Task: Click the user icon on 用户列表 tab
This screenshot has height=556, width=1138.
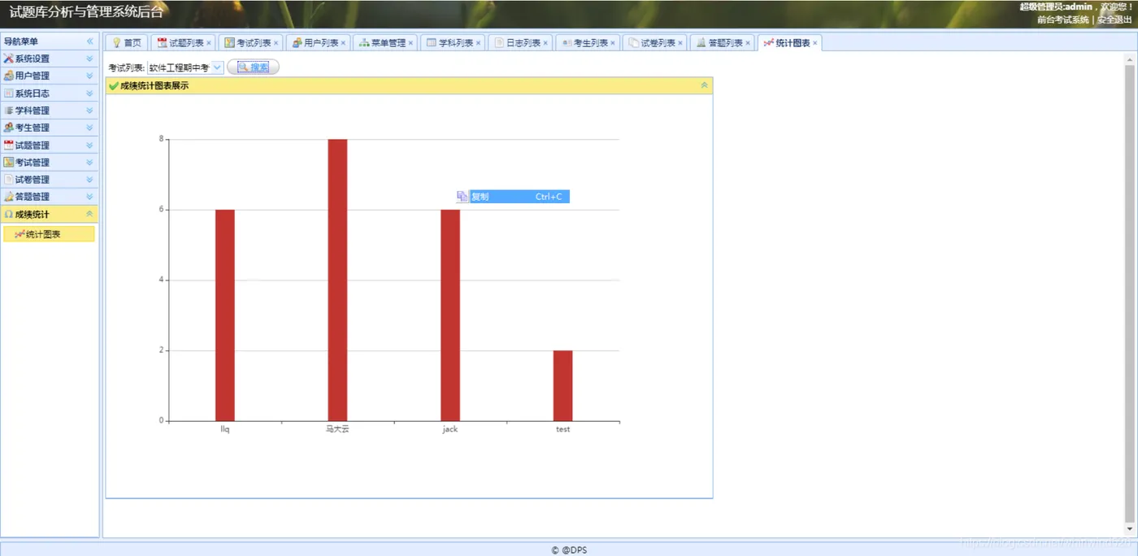Action: click(297, 43)
